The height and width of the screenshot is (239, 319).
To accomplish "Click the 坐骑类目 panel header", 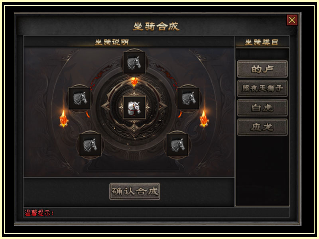I will (262, 42).
